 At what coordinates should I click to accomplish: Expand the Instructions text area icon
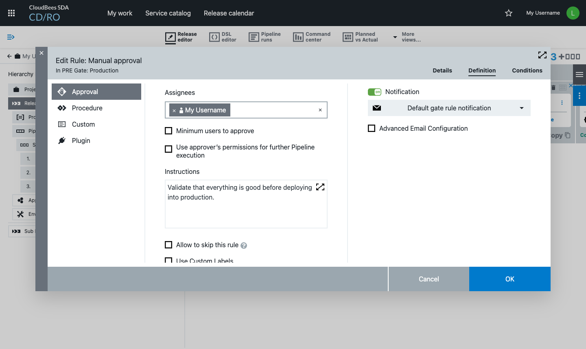pyautogui.click(x=320, y=187)
